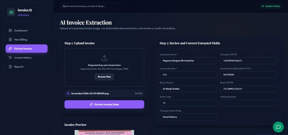Image resolution: width=288 pixels, height=135 pixels.
Task: Edit the Buyer GSTIN field
Action: tap(249, 89)
